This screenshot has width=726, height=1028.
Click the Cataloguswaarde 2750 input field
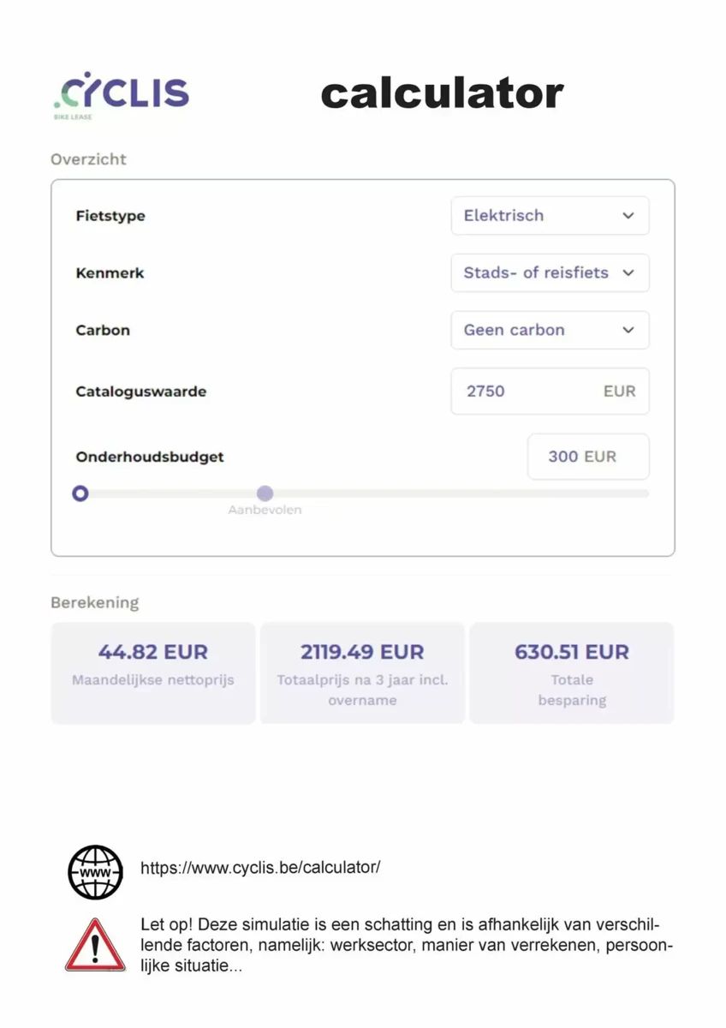point(550,391)
